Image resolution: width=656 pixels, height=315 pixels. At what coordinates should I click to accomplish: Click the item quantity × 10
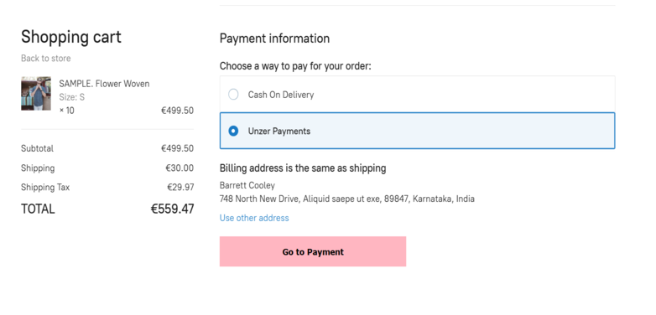pyautogui.click(x=67, y=111)
